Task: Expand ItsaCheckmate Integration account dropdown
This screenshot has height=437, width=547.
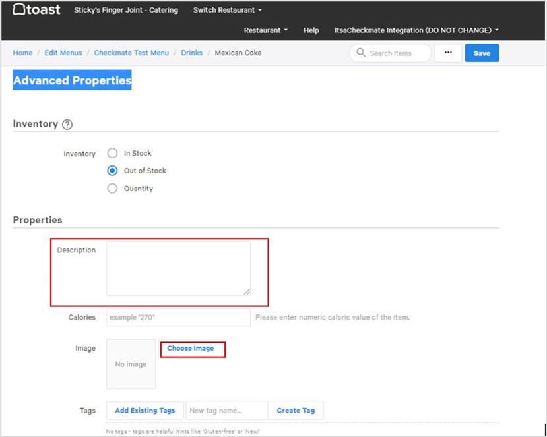Action: pos(416,30)
